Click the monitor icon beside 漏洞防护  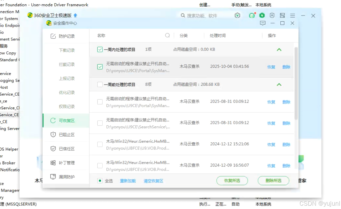pos(53,176)
